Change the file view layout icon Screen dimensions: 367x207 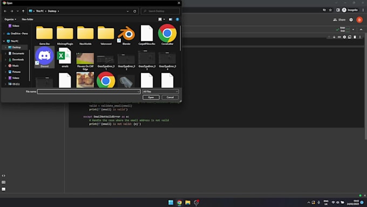[160, 19]
